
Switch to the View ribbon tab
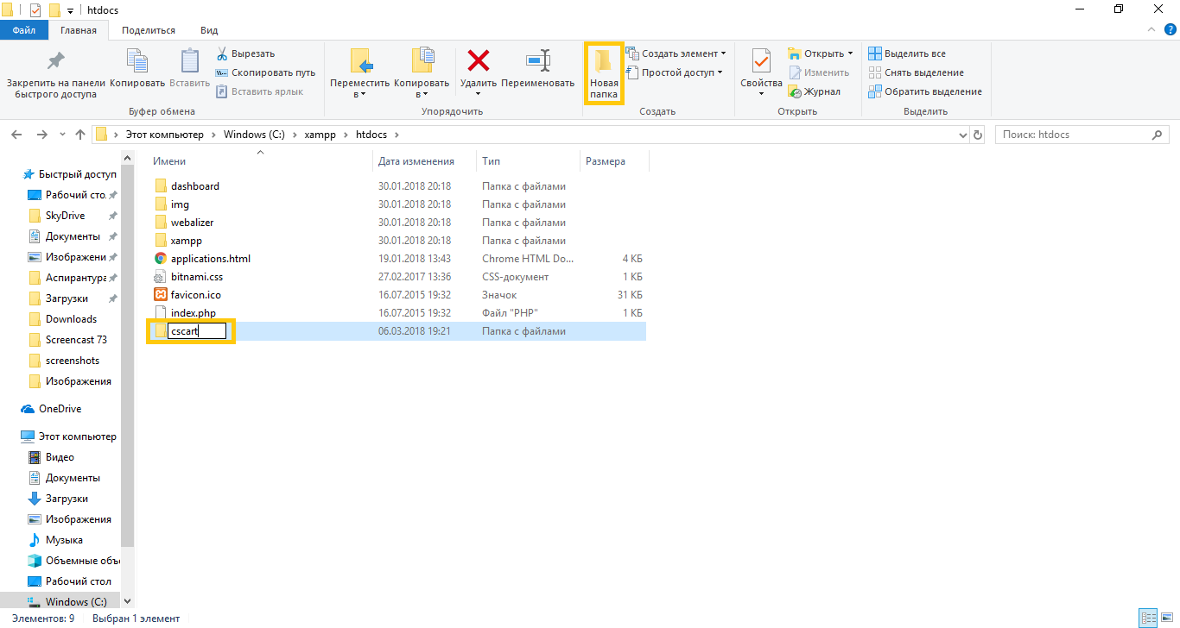coord(209,30)
